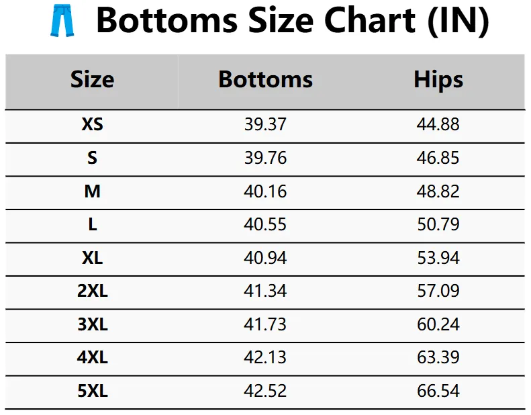Click the 4XL size row label
Screen dimensions: 531x415
click(92, 358)
